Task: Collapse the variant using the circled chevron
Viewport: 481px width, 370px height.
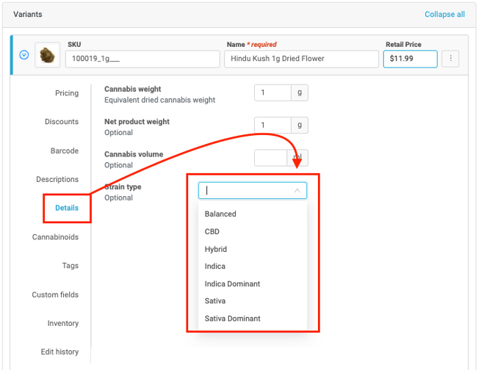Action: coord(23,54)
